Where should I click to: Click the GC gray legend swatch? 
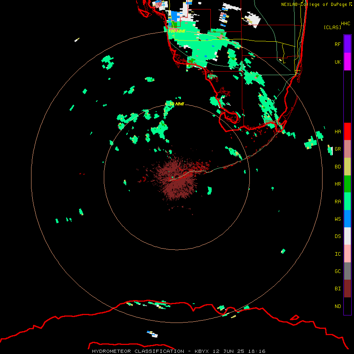point(347,271)
